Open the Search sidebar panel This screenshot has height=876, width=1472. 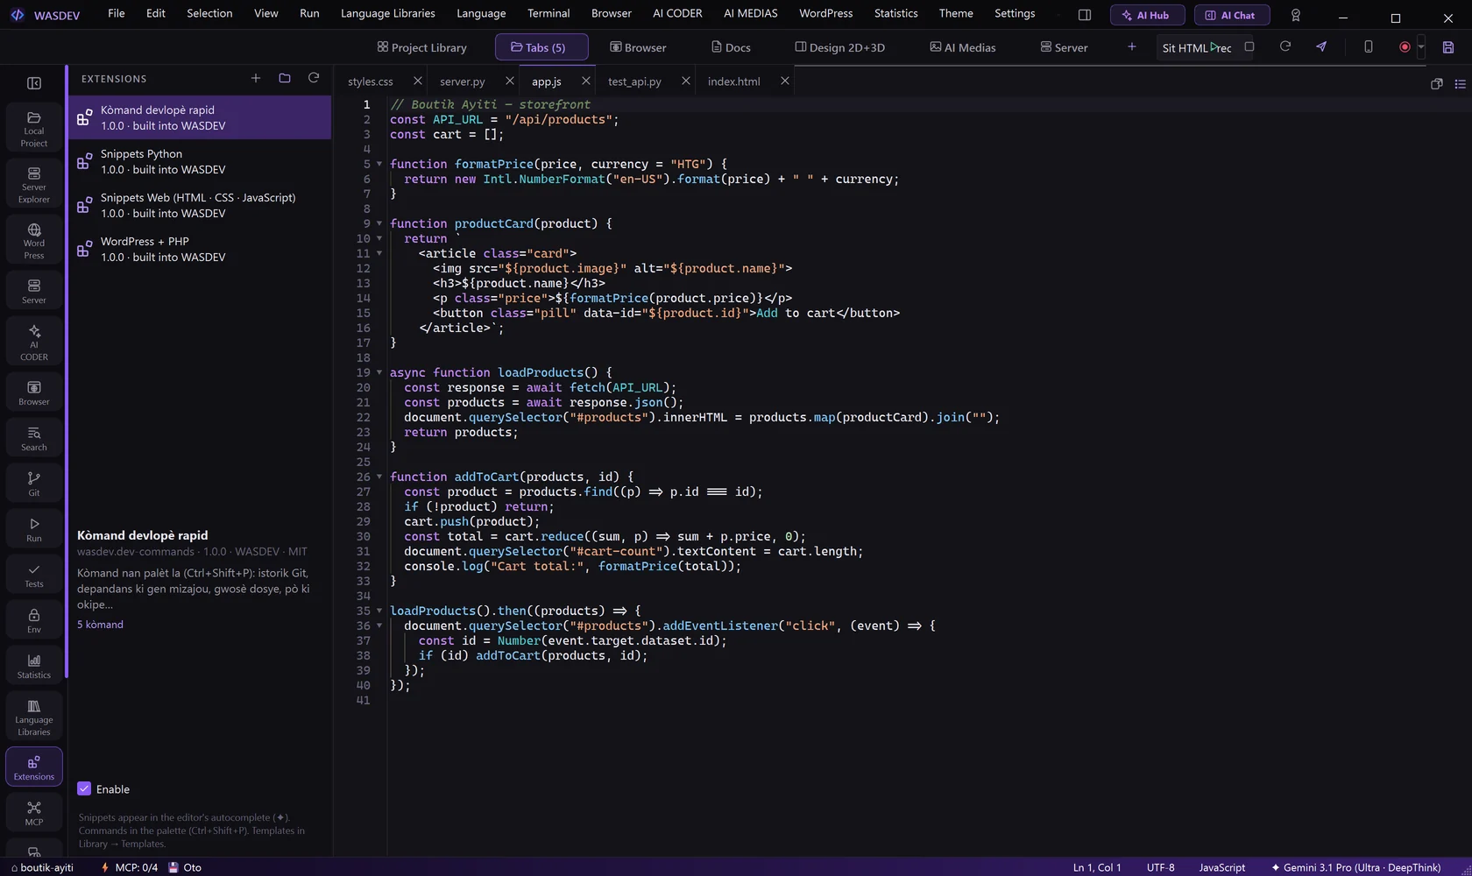pos(34,438)
